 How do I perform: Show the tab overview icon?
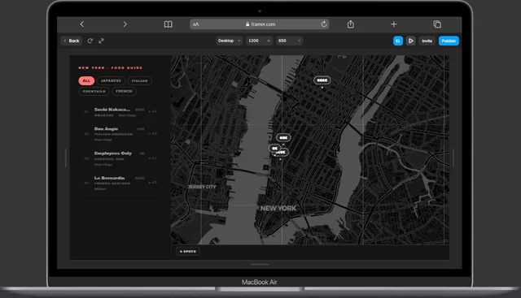[437, 24]
